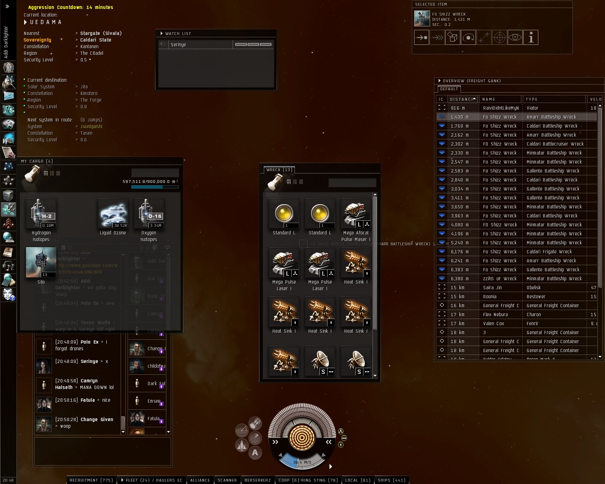Image resolution: width=605 pixels, height=484 pixels.
Task: Click the chat message input field
Action: (103, 451)
